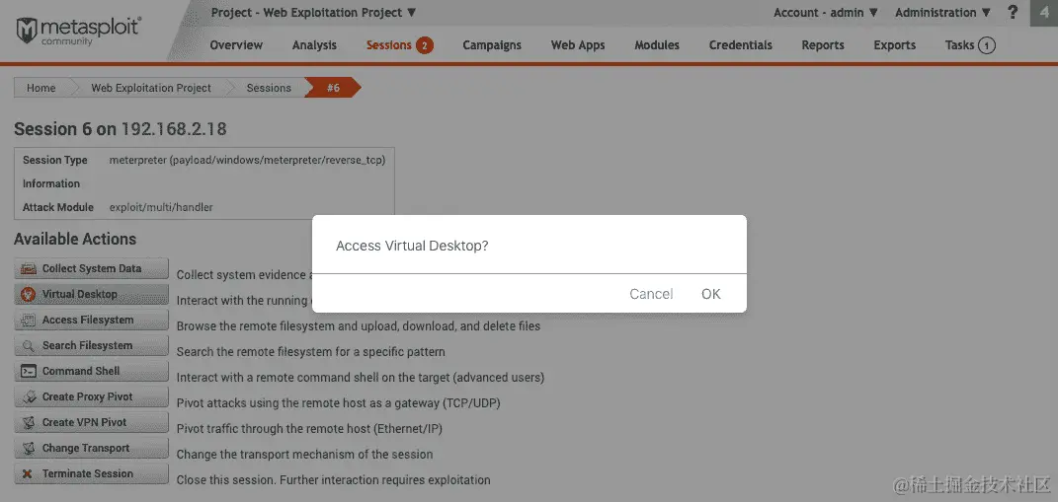
Task: Open the Tasks tab
Action: [x=959, y=45]
